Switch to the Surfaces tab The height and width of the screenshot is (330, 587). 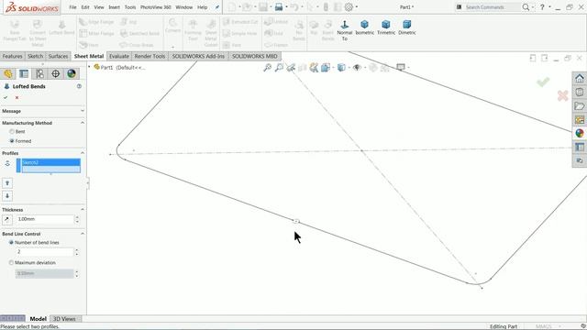pyautogui.click(x=58, y=56)
